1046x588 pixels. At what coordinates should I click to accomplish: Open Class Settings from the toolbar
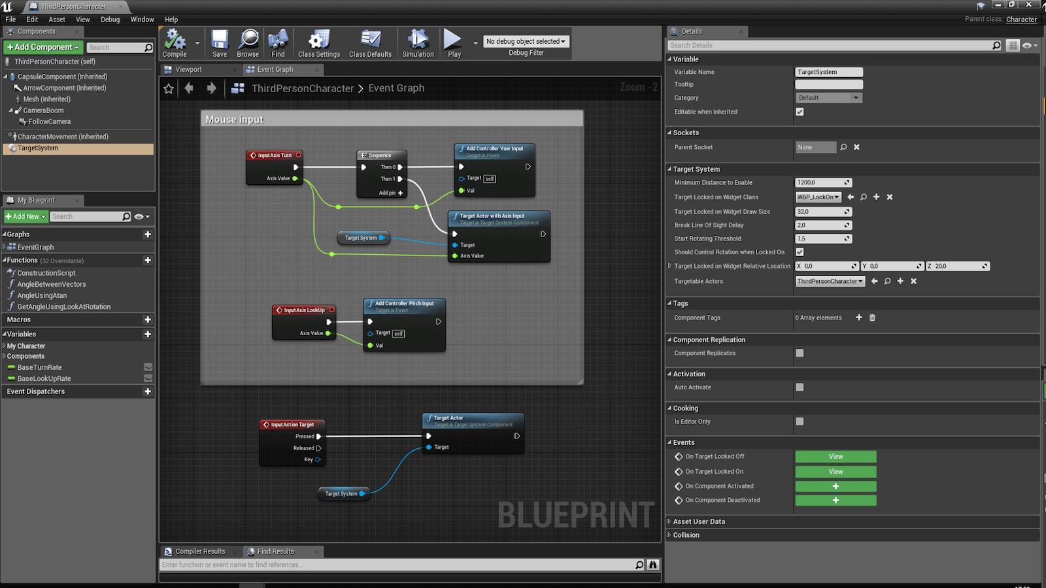[x=318, y=41]
